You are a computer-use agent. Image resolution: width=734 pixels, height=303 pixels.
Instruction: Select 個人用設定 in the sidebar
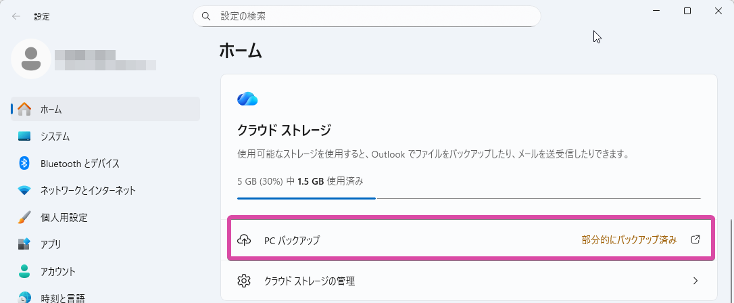(x=64, y=217)
